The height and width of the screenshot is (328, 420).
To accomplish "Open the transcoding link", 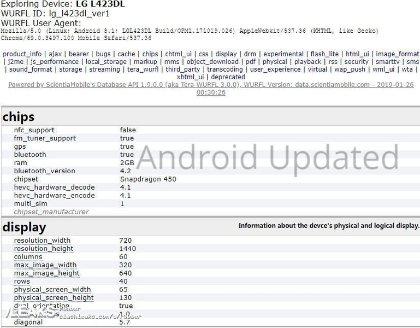I will point(225,69).
